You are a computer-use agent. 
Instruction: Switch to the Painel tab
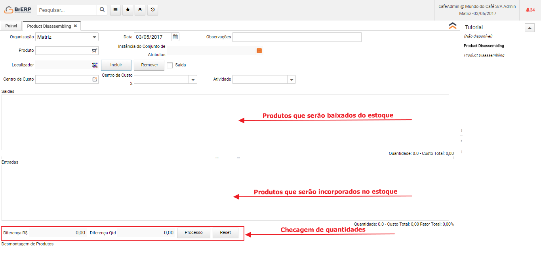pos(11,26)
